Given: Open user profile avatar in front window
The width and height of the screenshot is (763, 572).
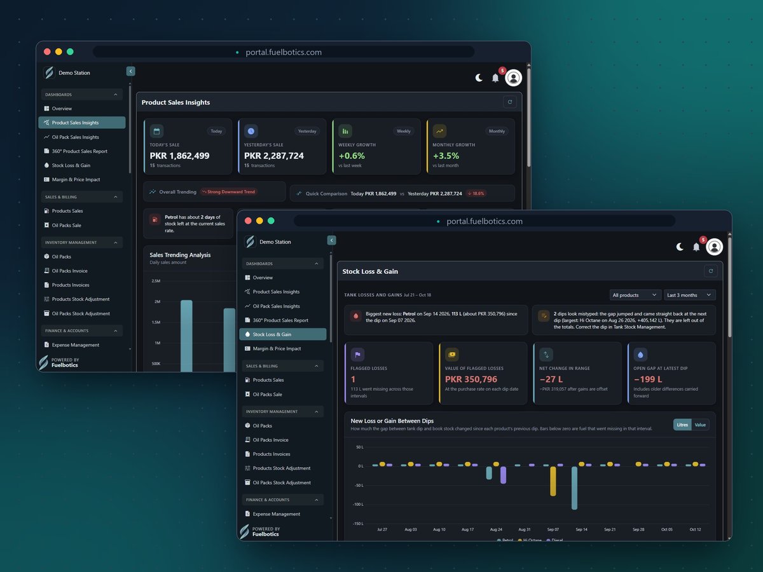Looking at the screenshot, I should coord(715,247).
